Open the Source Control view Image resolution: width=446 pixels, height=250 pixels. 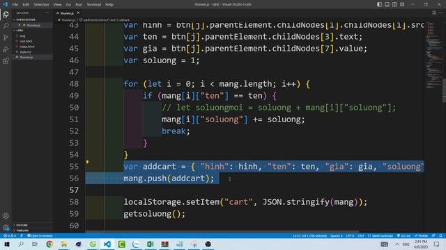pyautogui.click(x=6, y=37)
